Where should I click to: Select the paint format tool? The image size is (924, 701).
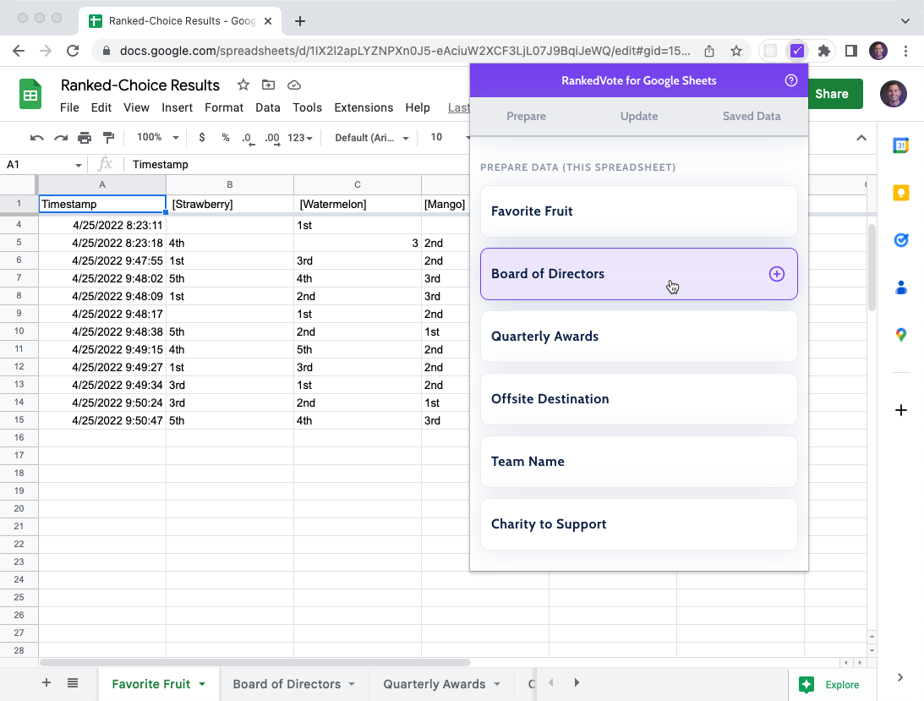110,136
